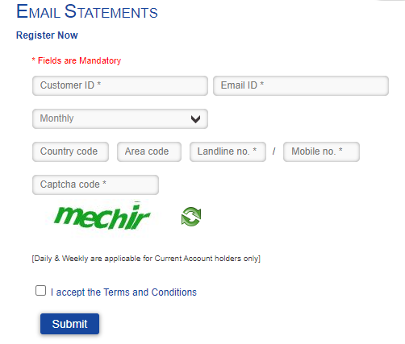Click into the Landline no. field
Screen dimensions: 405x344
tap(228, 151)
